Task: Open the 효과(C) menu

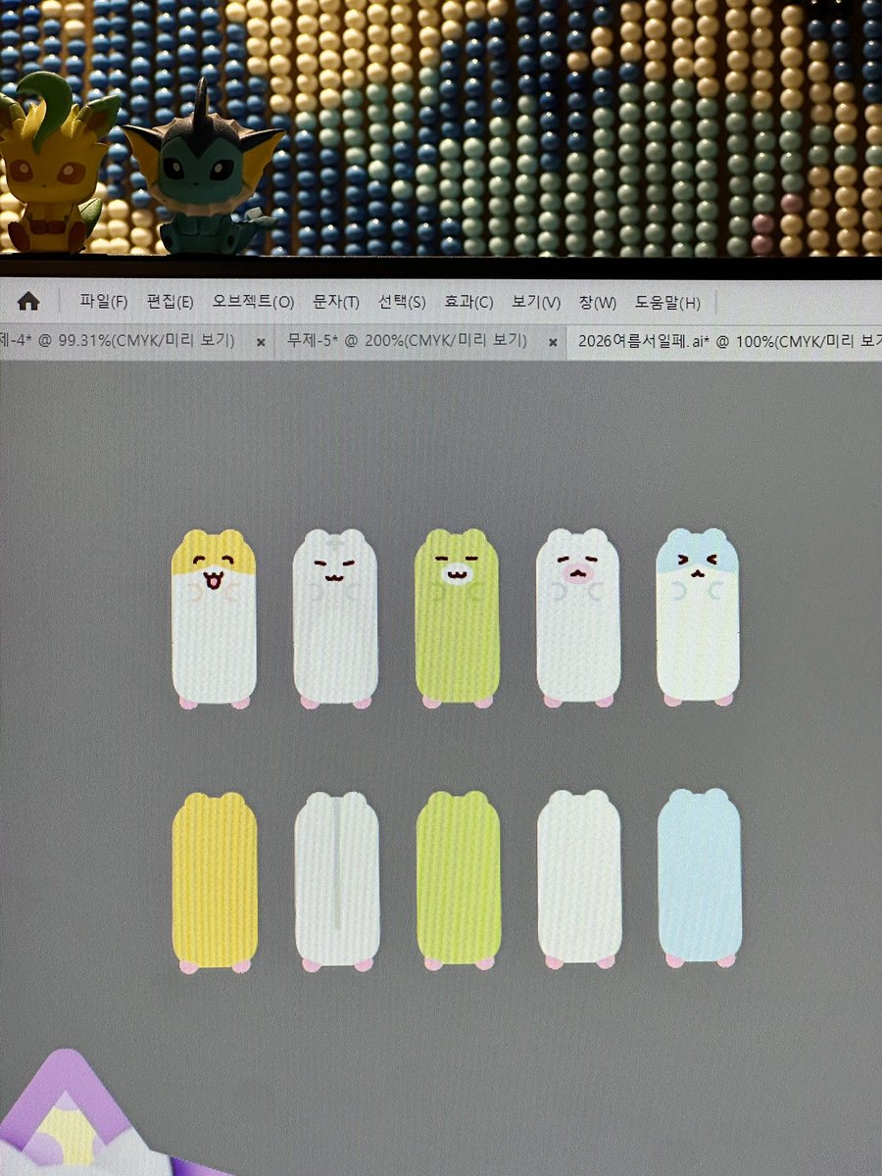Action: pyautogui.click(x=468, y=302)
